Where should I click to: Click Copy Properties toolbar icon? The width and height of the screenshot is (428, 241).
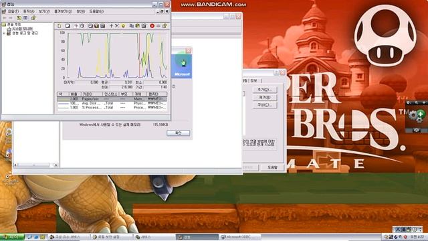(x=132, y=25)
